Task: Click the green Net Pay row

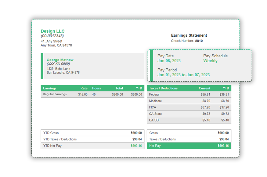Action: [x=189, y=146]
